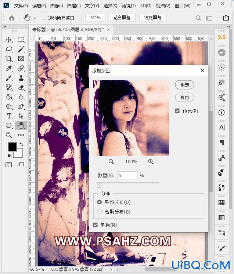234x274 pixels.
Task: Open the Paragraph panel icon
Action: [x=222, y=142]
